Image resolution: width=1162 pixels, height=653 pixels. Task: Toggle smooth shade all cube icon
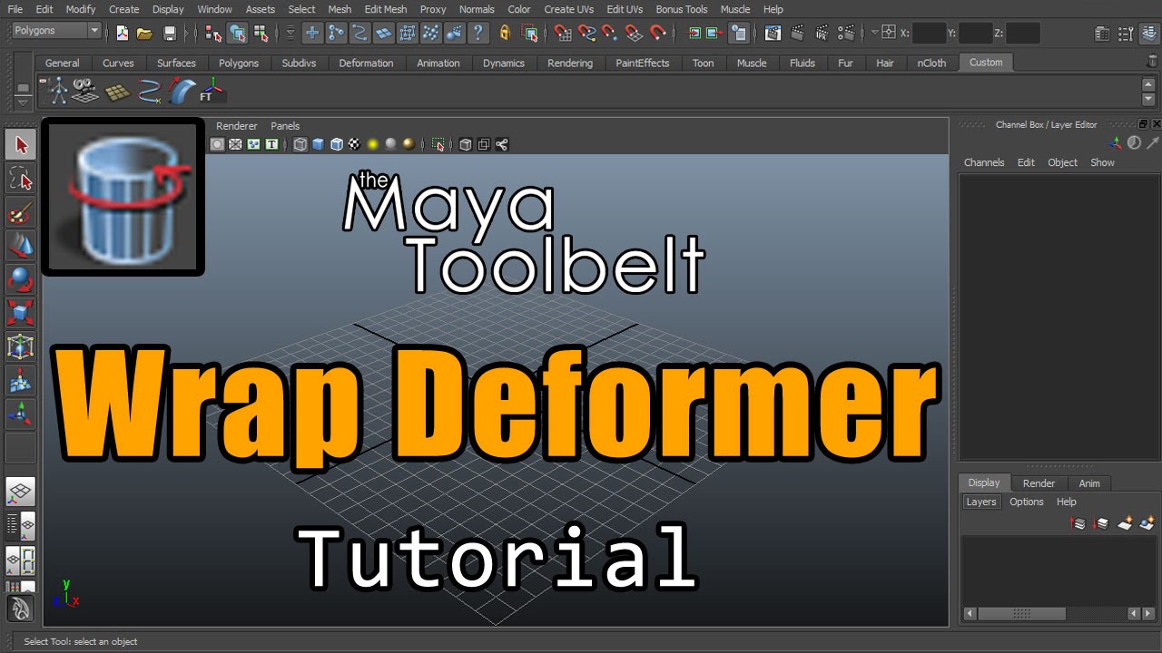pyautogui.click(x=318, y=144)
